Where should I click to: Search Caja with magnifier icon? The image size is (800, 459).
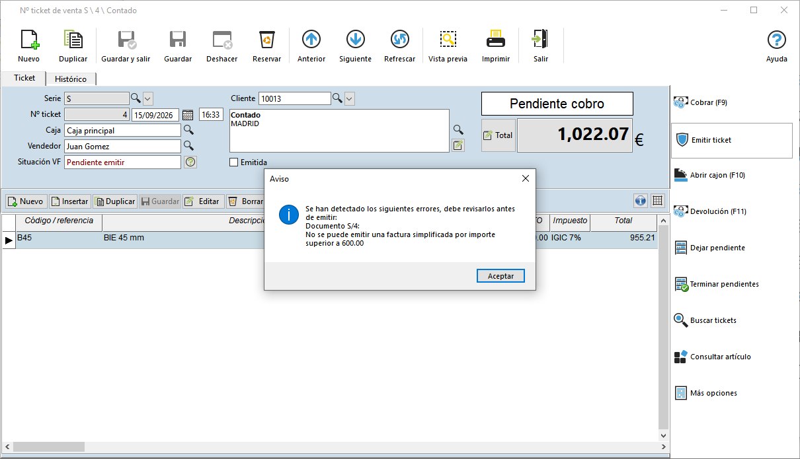188,130
